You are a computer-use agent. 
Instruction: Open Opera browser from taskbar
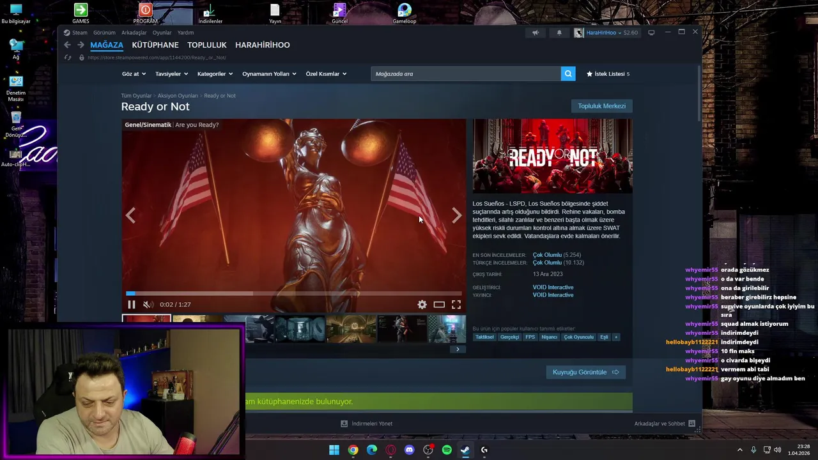pyautogui.click(x=390, y=450)
